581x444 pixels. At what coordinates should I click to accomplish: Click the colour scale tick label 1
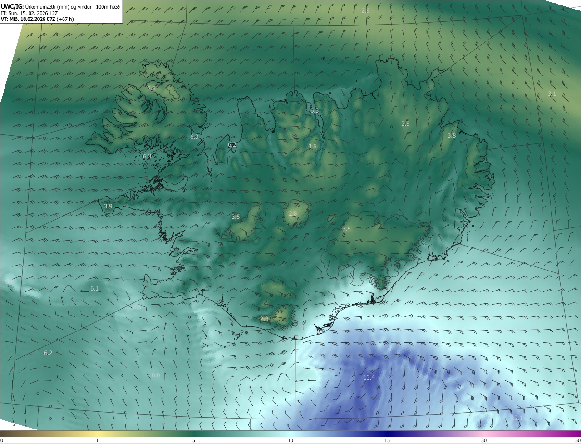[x=97, y=440]
